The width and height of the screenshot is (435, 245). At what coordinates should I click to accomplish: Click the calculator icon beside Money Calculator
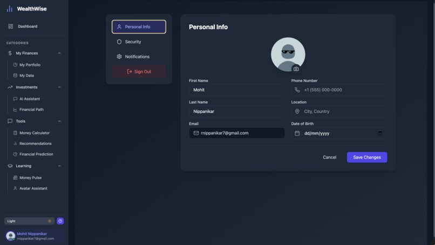[15, 133]
